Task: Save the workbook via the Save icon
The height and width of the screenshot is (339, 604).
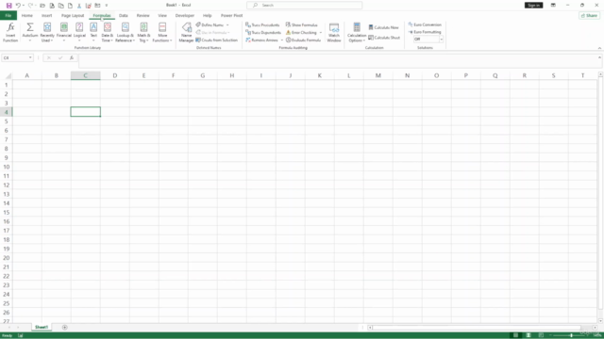Action: coord(8,6)
